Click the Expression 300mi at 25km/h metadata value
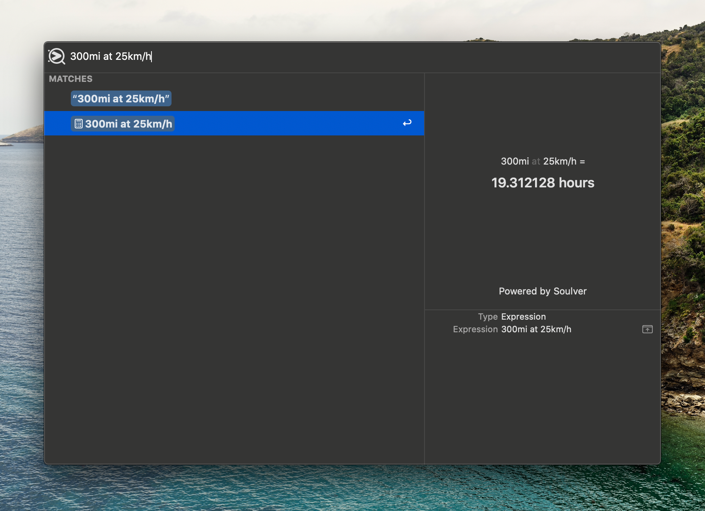705x511 pixels. 536,330
